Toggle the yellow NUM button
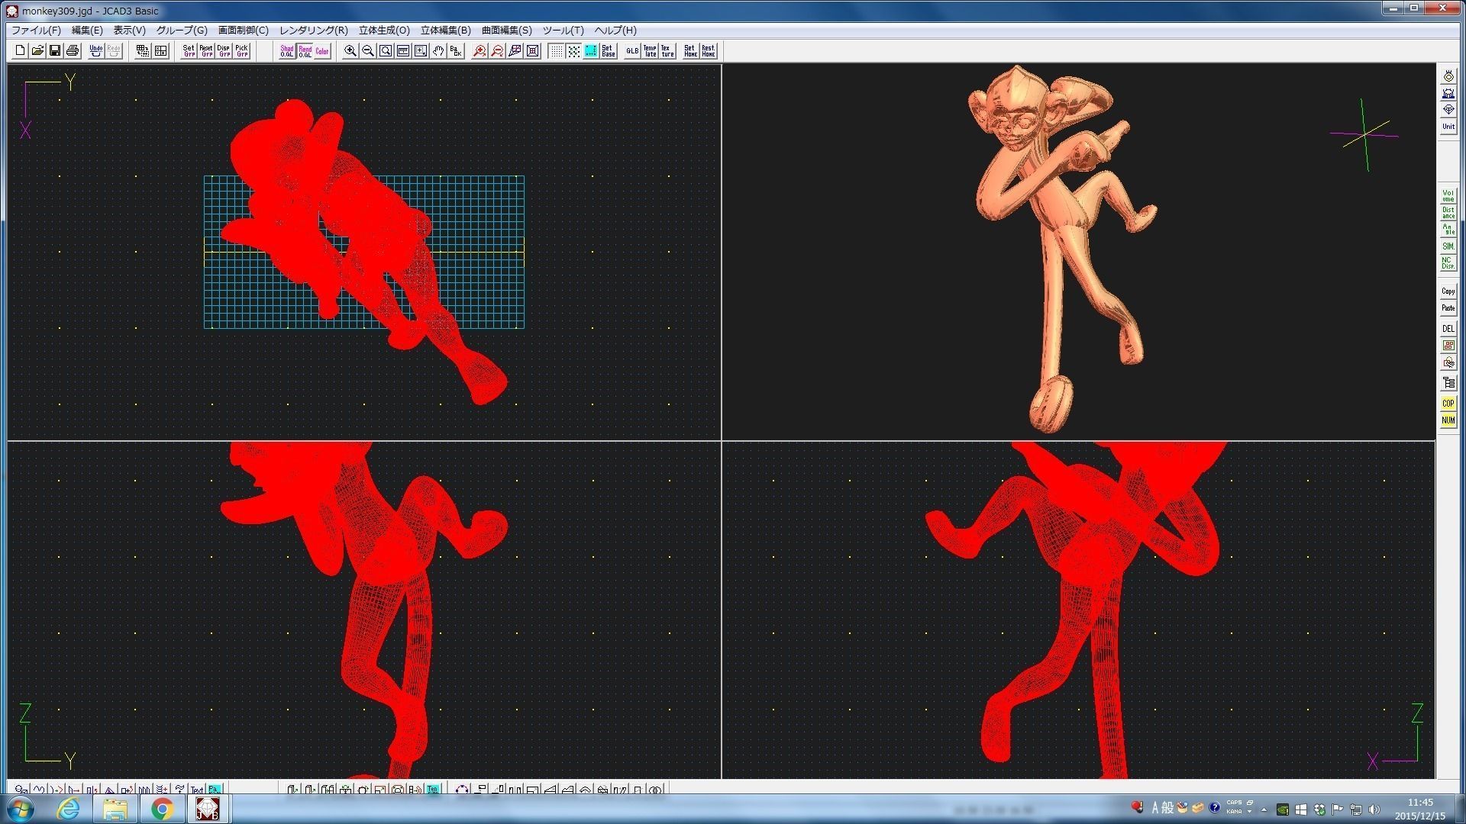 (x=1448, y=420)
